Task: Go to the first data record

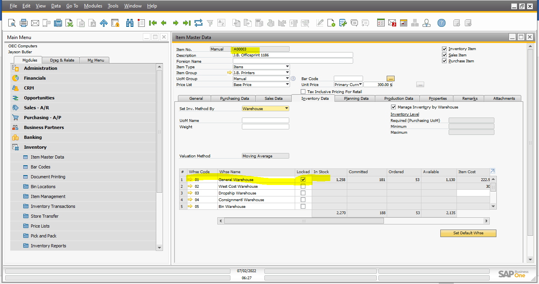Action: coord(153,23)
